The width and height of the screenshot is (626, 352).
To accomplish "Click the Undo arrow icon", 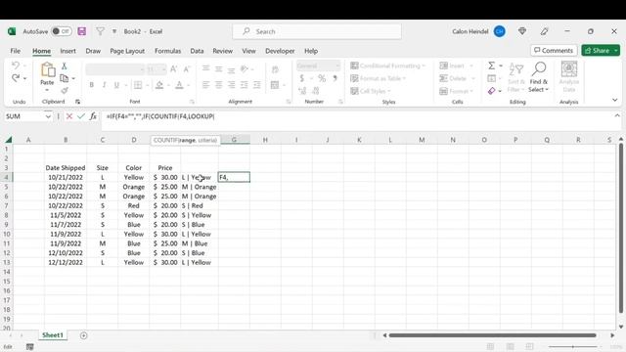I will 16,66.
